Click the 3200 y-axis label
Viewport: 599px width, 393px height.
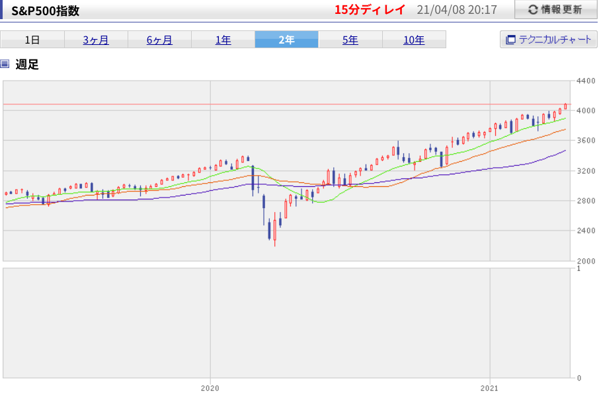tap(586, 170)
